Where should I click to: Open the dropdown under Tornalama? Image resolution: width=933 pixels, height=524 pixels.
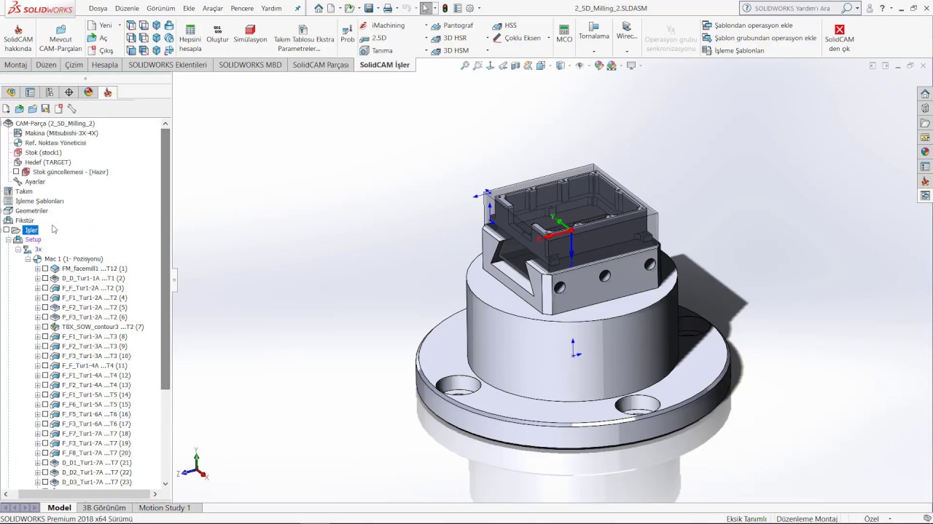tap(594, 52)
